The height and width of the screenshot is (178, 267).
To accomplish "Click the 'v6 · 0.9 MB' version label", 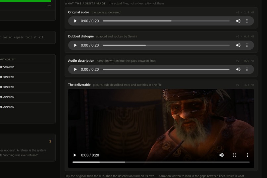I will coord(245,36).
